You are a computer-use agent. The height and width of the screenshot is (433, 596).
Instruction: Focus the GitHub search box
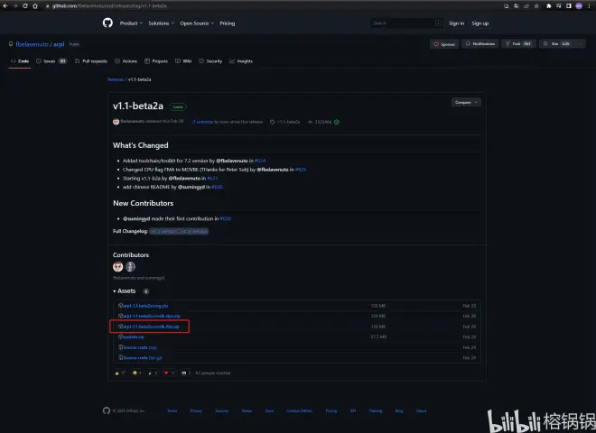click(x=406, y=23)
